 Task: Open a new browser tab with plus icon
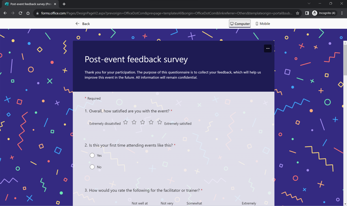64,4
